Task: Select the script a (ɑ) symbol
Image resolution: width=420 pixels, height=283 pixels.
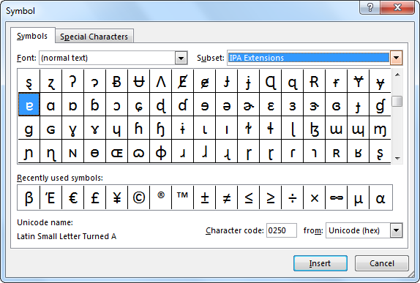Action: 51,105
